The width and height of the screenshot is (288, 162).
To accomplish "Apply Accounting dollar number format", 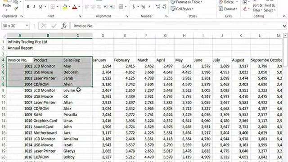I will (x=134, y=7).
